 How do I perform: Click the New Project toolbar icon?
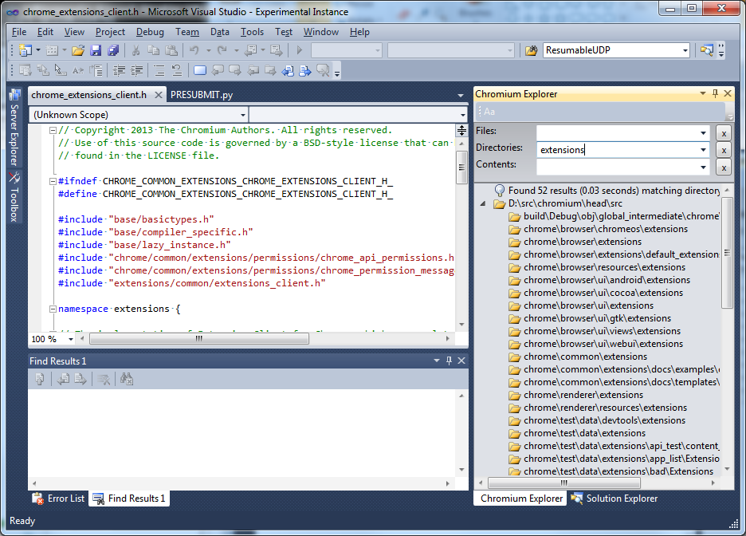point(25,50)
